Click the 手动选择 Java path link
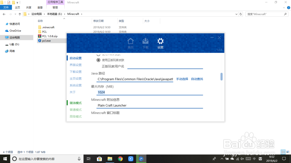The width and height of the screenshot is (291, 163). tap(182, 79)
